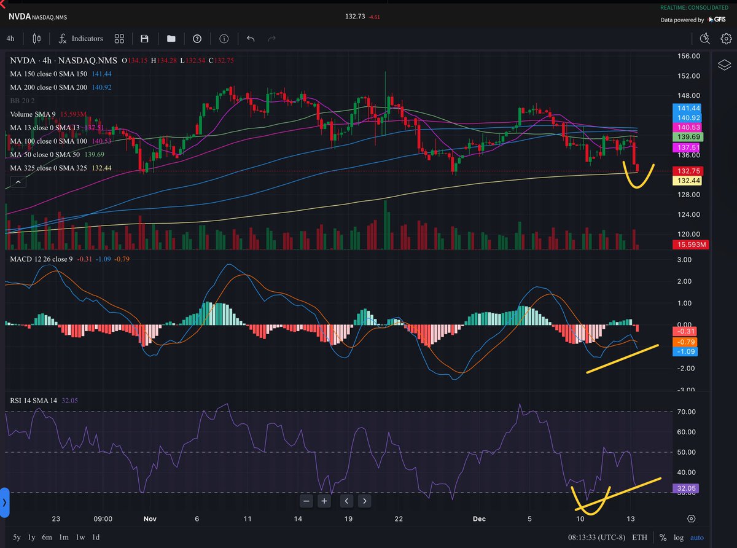Select the RSI 14 SMA 14 legend

42,400
